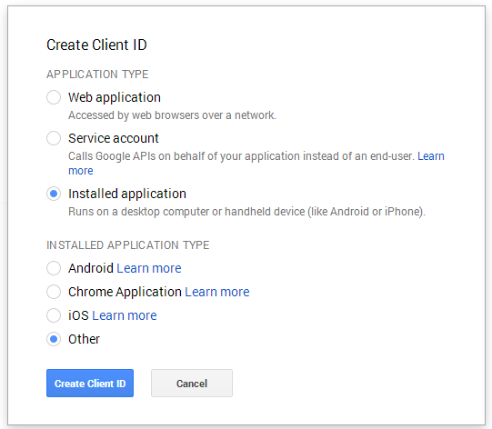This screenshot has height=429, width=492.
Task: Open the iOS Learn more link
Action: [x=125, y=315]
